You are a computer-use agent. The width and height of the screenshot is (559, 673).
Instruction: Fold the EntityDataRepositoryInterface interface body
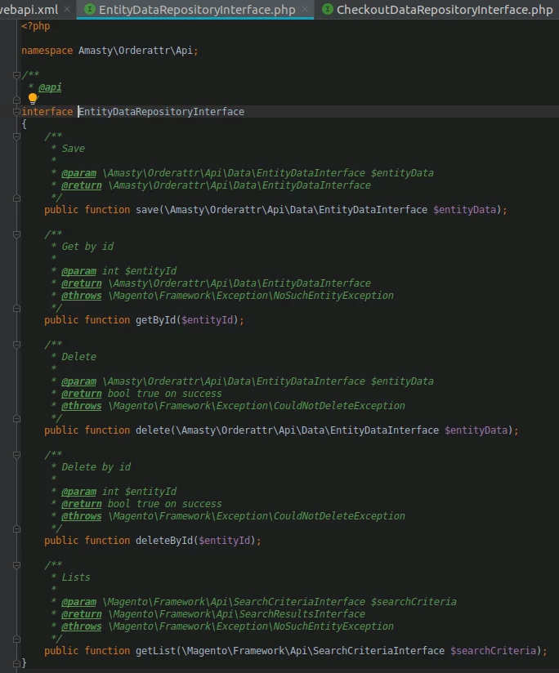(16, 112)
